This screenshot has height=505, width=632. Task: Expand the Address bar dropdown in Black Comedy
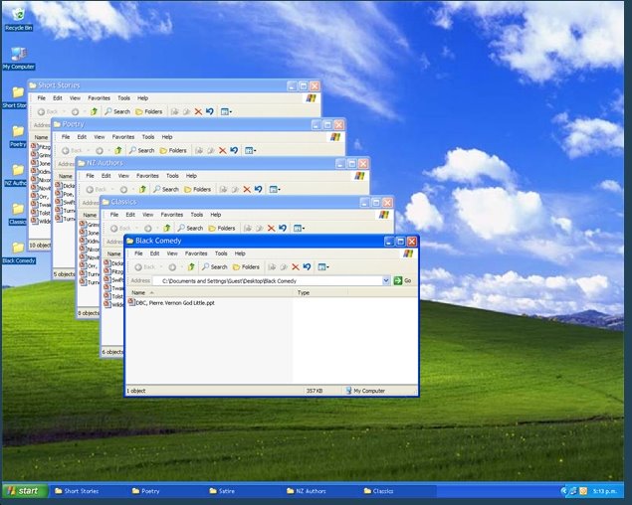(x=386, y=280)
